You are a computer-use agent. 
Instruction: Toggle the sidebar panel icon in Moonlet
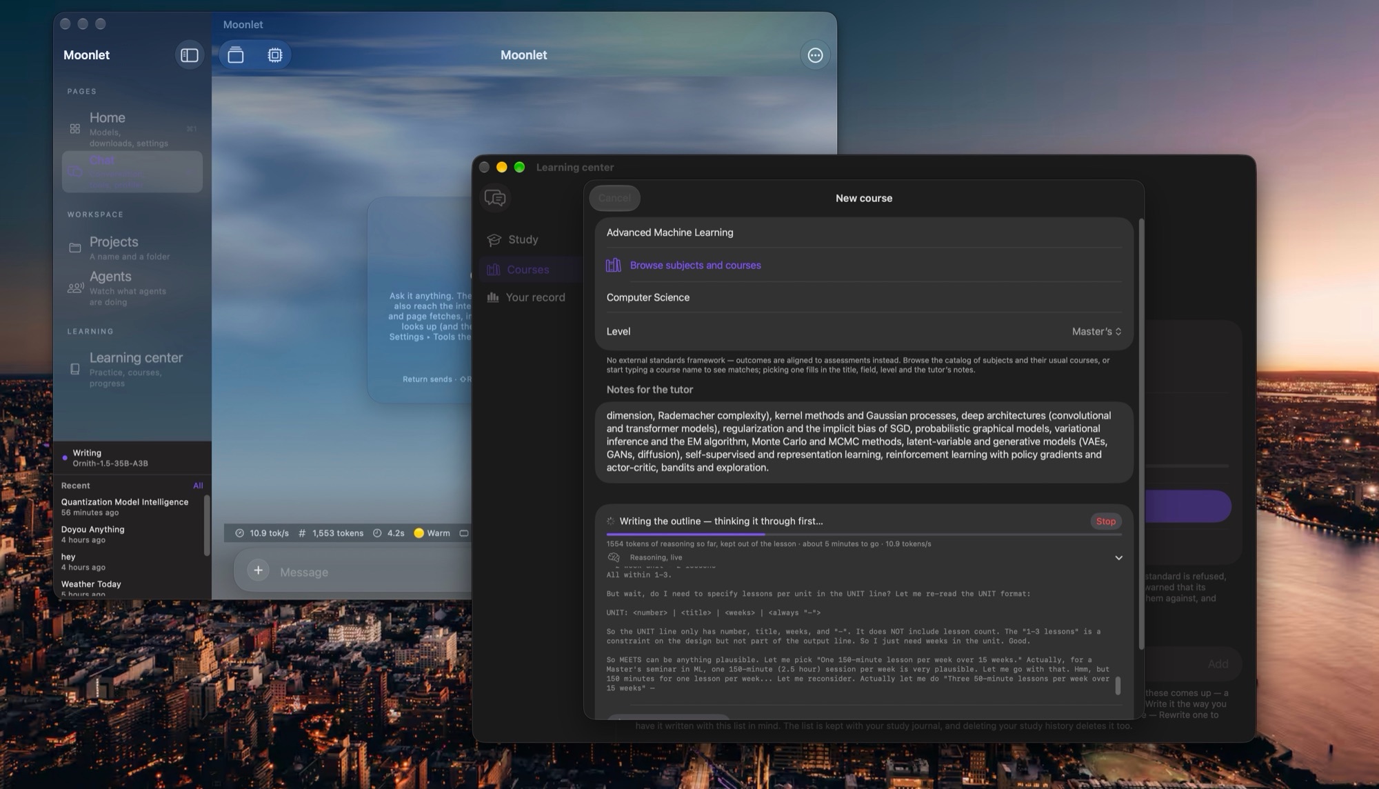pyautogui.click(x=190, y=55)
